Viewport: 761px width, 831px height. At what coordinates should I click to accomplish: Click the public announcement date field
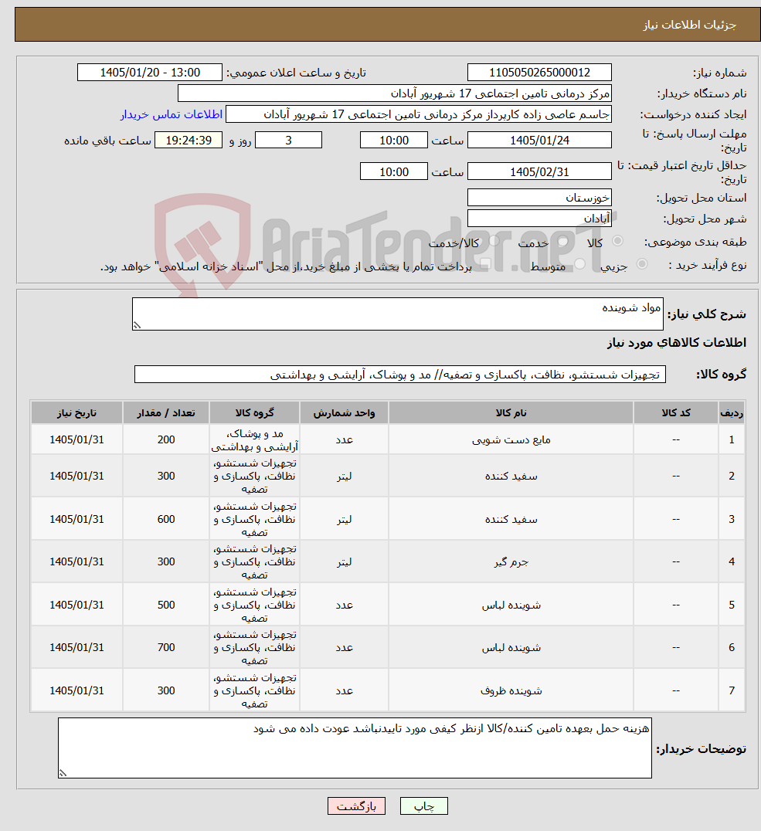tap(150, 73)
